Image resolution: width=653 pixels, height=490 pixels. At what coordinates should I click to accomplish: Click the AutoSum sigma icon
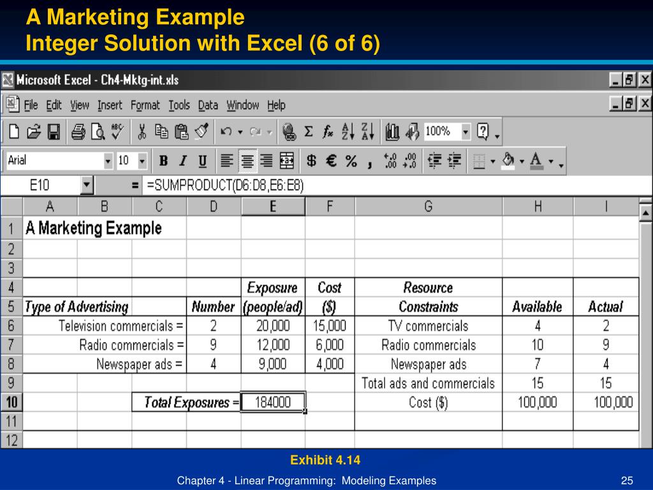(x=309, y=132)
